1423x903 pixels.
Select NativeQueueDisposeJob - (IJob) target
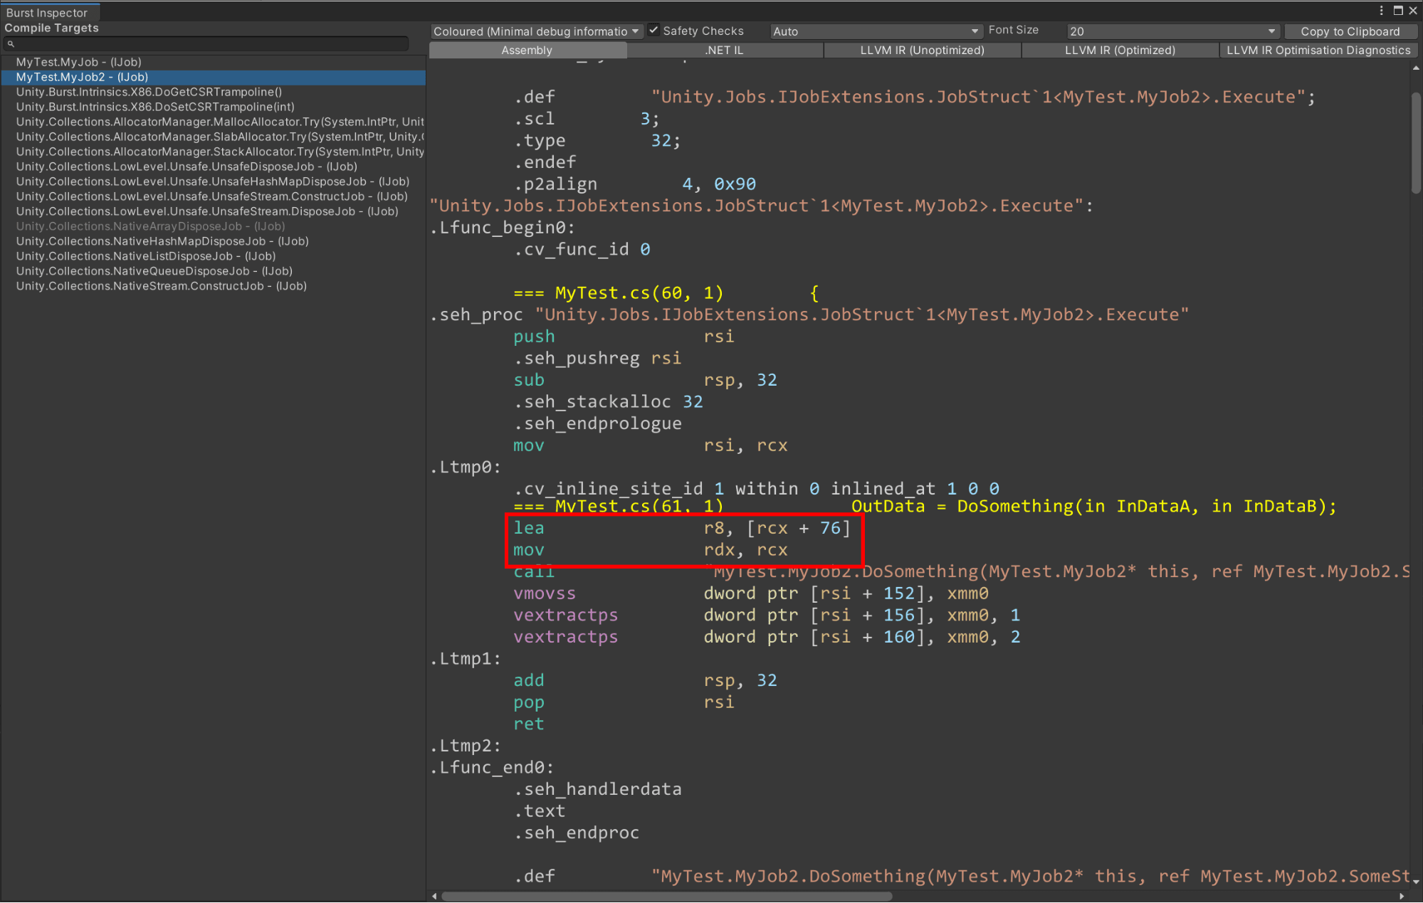(213, 271)
